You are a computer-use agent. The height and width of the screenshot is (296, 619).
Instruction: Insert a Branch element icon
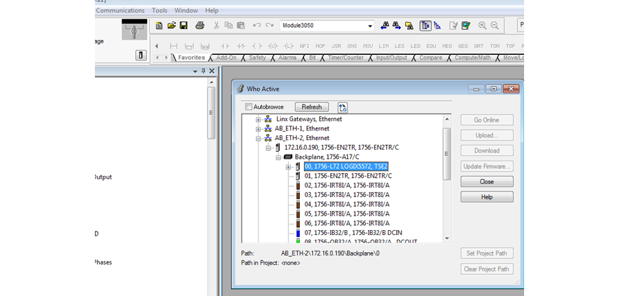pyautogui.click(x=189, y=46)
